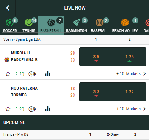The height and width of the screenshot is (140, 149).
Task: Open the Baseball category
Action: 100,25
